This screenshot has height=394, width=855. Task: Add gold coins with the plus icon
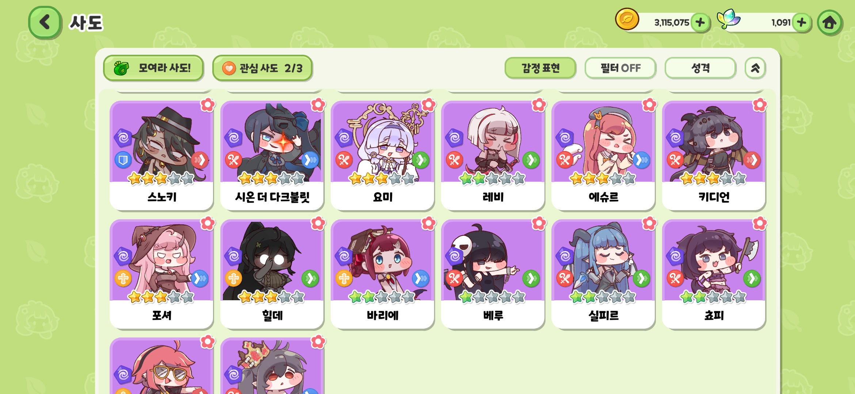pyautogui.click(x=700, y=23)
